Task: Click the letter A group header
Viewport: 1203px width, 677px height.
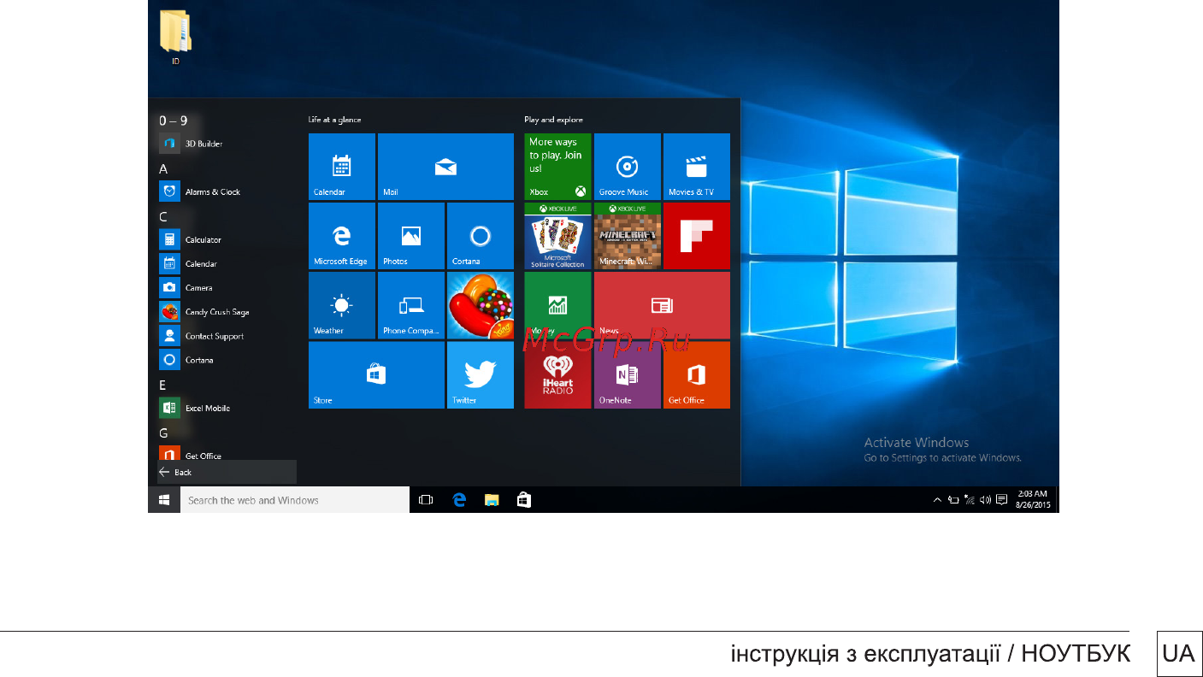Action: click(x=163, y=169)
